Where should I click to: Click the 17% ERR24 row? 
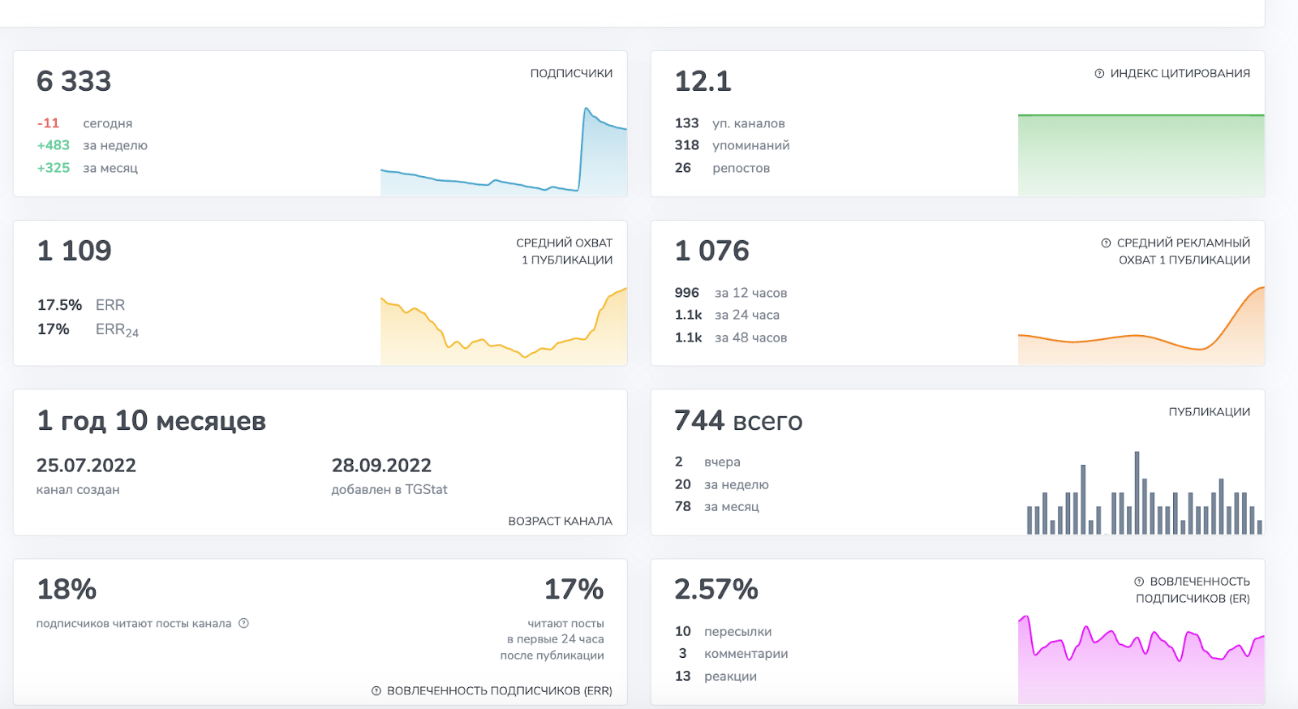click(88, 329)
